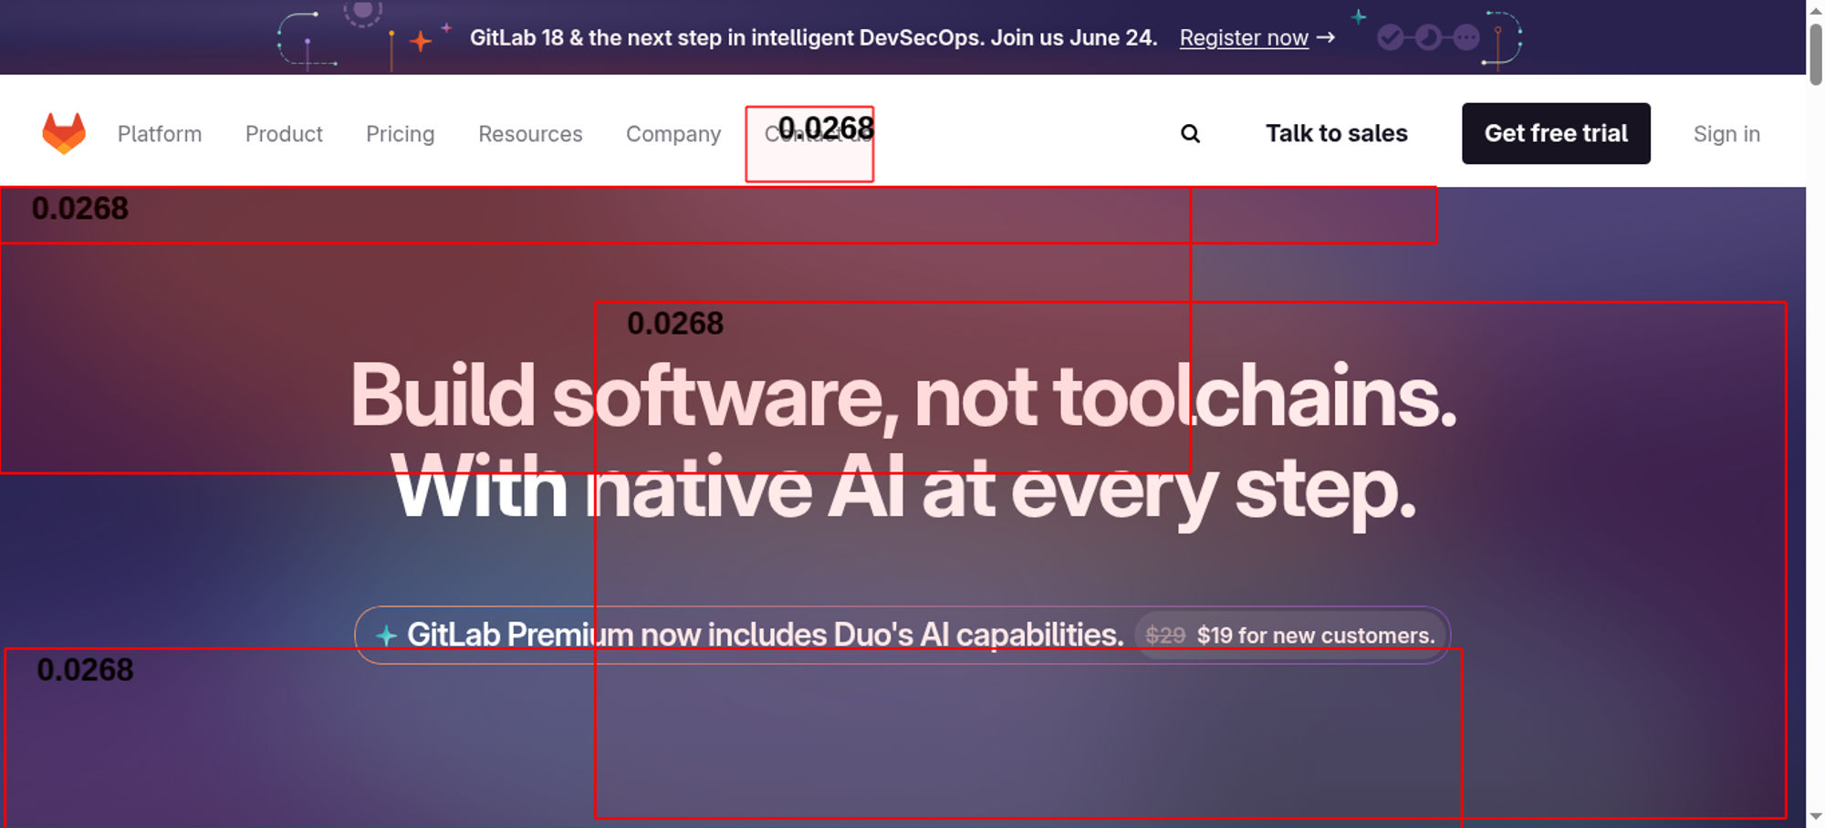
Task: Click the GitLab Premium Duo AI announcement pill
Action: [902, 635]
